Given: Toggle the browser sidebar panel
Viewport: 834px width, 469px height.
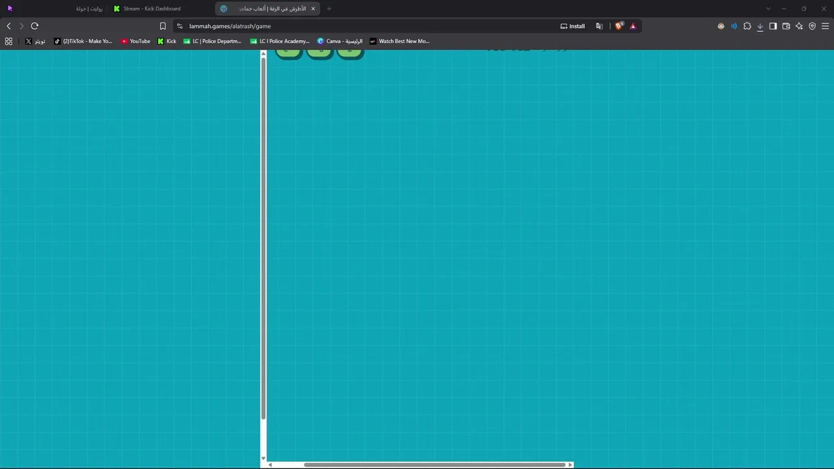Looking at the screenshot, I should pos(773,26).
